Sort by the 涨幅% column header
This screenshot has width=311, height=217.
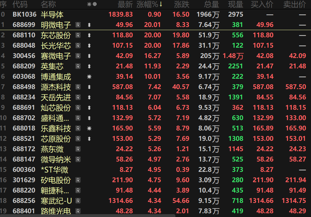149,4
